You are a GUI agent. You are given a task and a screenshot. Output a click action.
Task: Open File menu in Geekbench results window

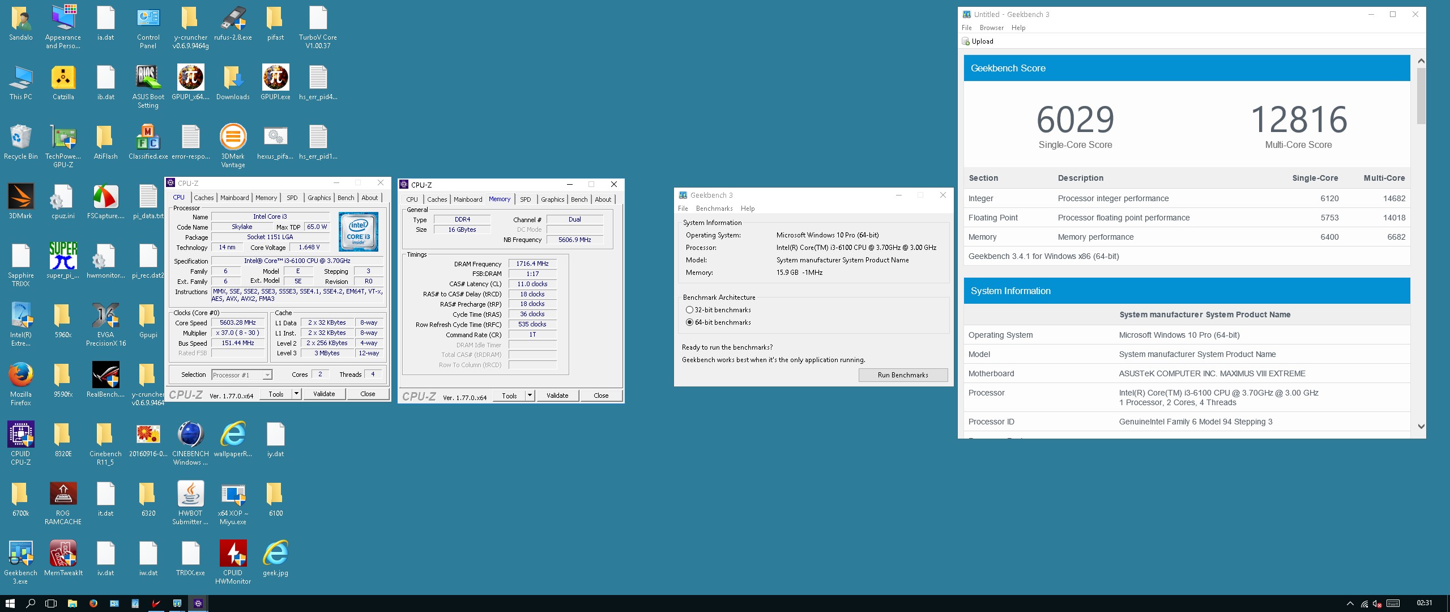click(x=967, y=28)
